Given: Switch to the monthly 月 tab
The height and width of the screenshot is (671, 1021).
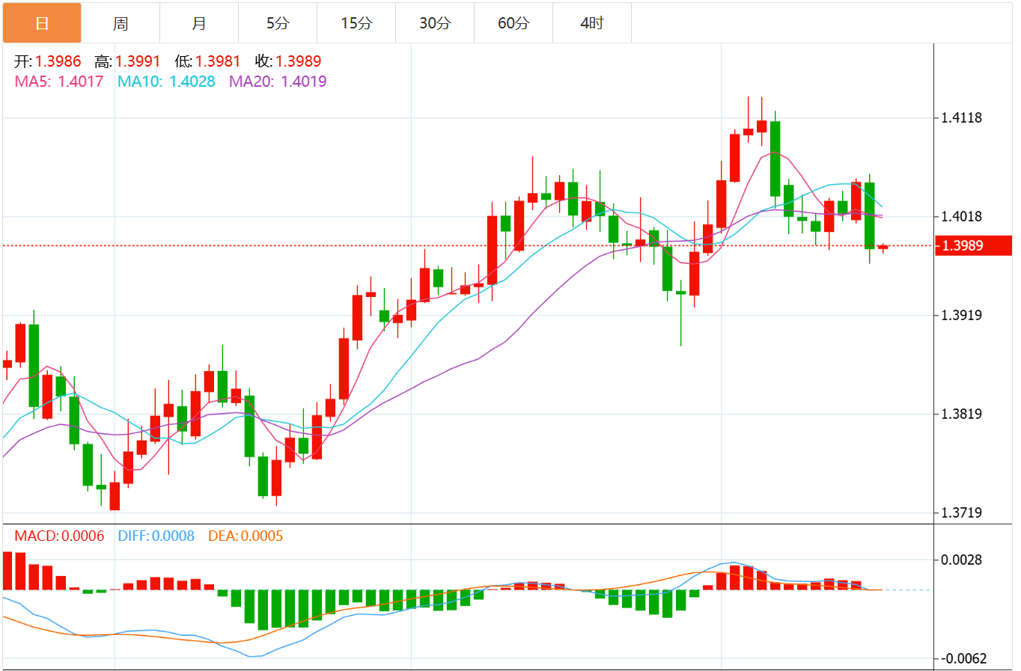Looking at the screenshot, I should [x=199, y=23].
